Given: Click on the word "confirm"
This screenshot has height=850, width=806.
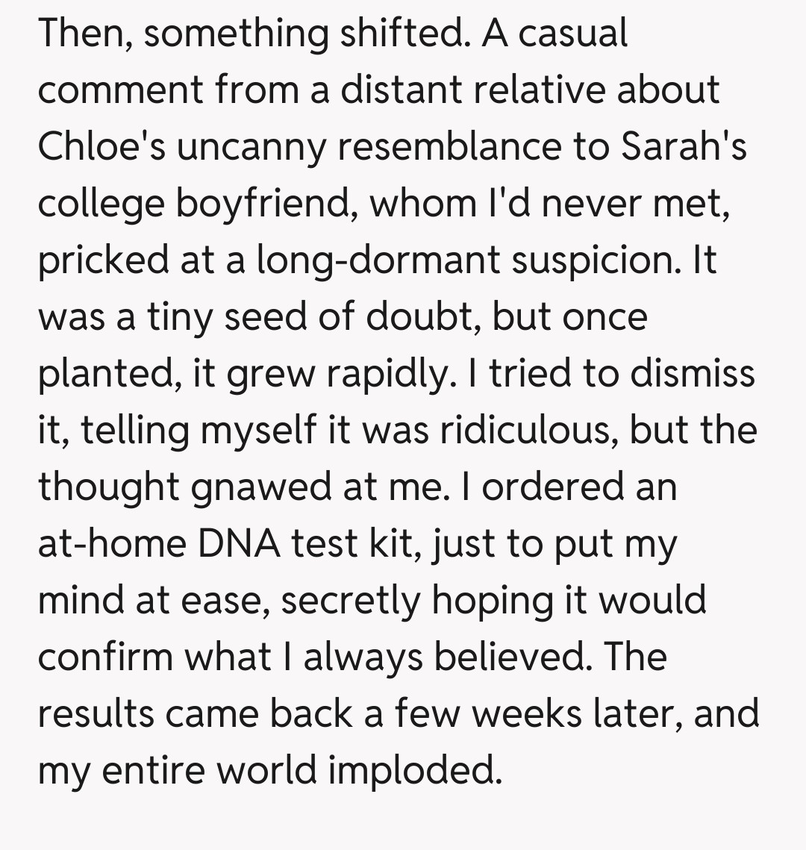Looking at the screenshot, I should [x=106, y=657].
